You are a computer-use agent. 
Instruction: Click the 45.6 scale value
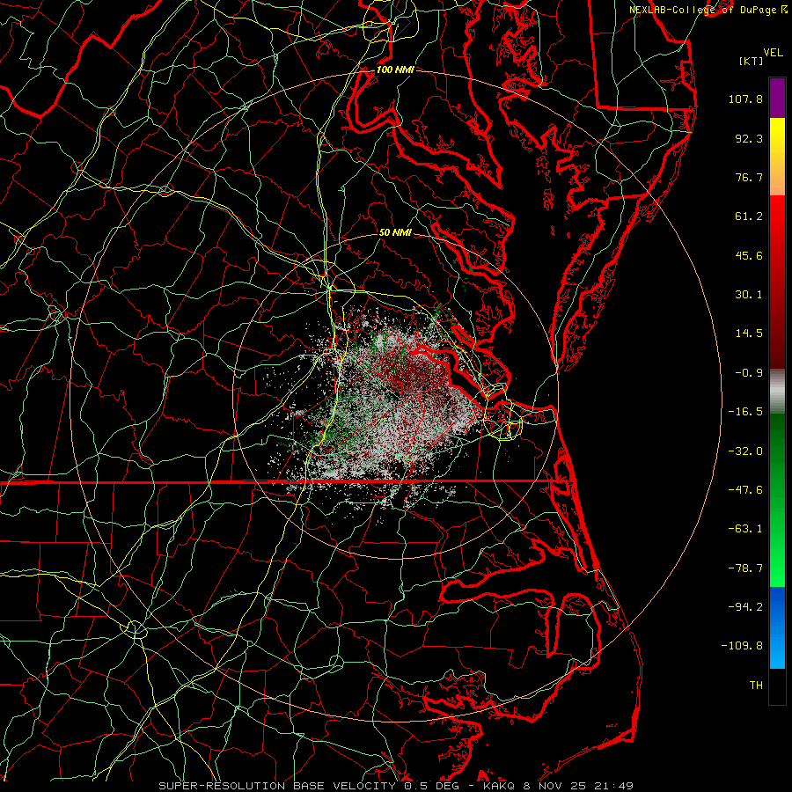[749, 255]
